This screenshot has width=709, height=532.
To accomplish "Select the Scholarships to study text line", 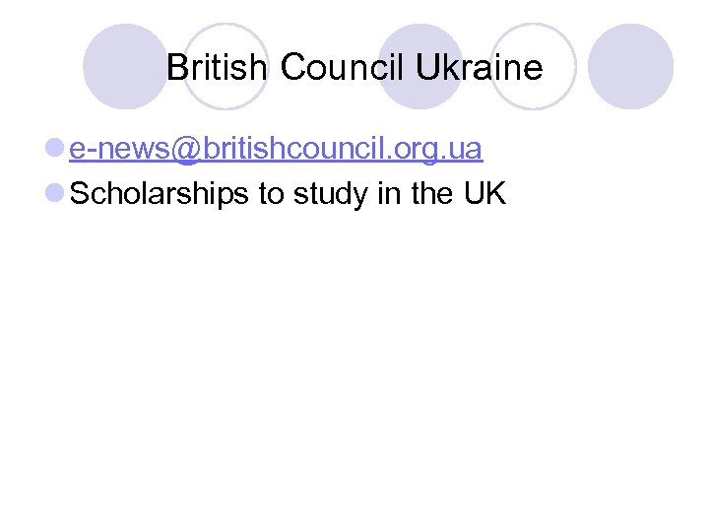I will click(x=289, y=193).
